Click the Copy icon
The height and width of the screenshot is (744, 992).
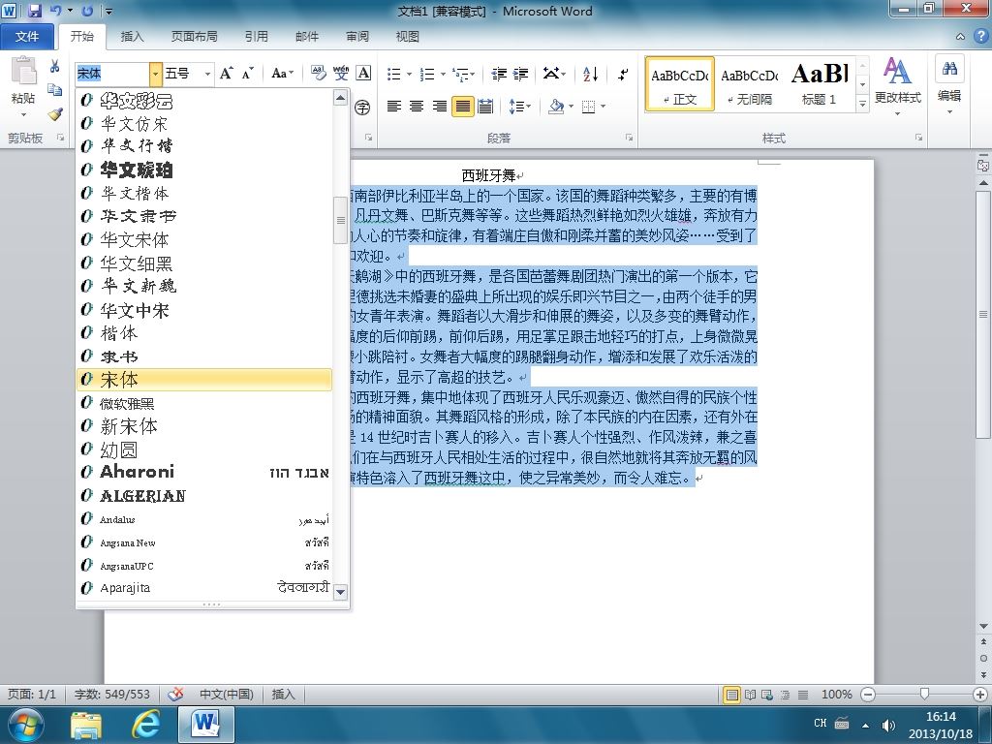click(x=55, y=90)
